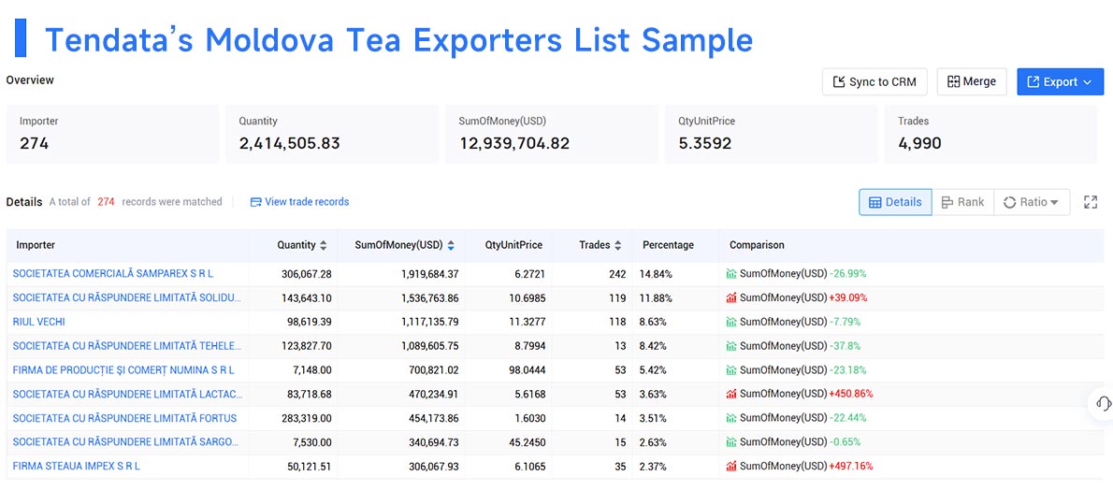The image size is (1113, 491).
Task: Click comparison chart icon with +450.86%
Action: coord(731,394)
